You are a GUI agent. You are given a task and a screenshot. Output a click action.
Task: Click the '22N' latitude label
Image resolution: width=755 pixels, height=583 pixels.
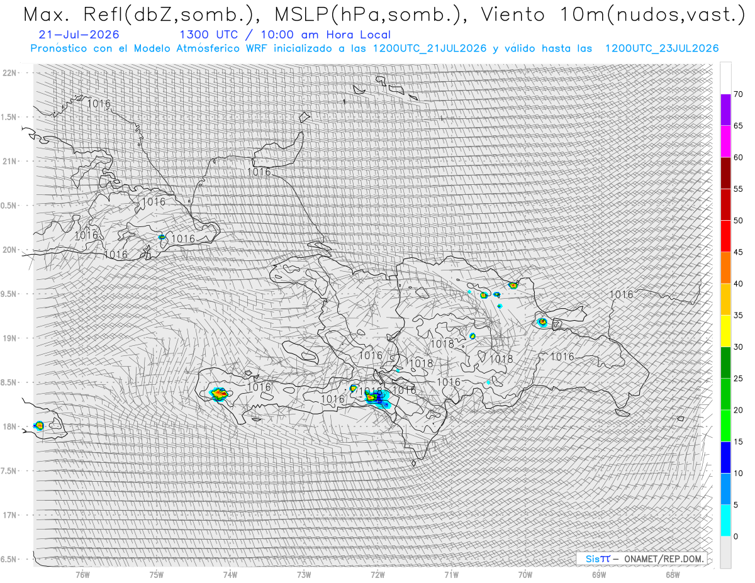pyautogui.click(x=10, y=73)
